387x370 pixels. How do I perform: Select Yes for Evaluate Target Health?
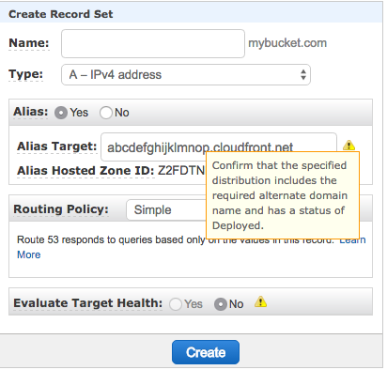(x=176, y=304)
